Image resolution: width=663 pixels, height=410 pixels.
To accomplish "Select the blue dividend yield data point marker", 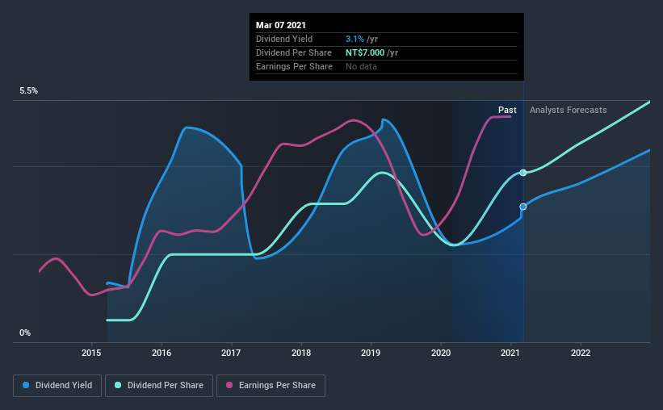I will [x=523, y=207].
